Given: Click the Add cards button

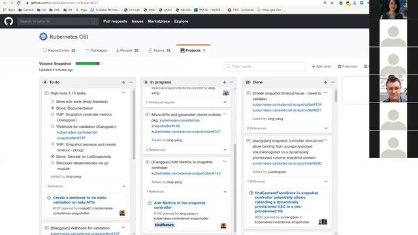Looking at the screenshot, I should [321, 67].
